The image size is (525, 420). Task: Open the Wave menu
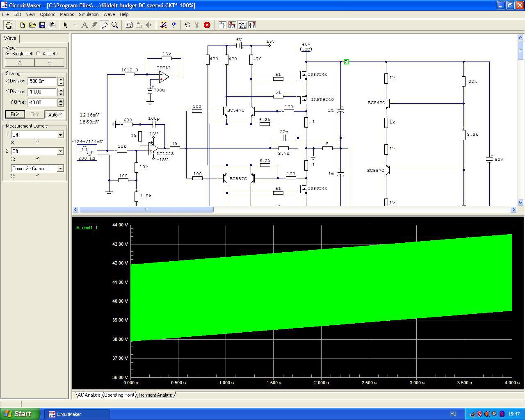pos(109,14)
